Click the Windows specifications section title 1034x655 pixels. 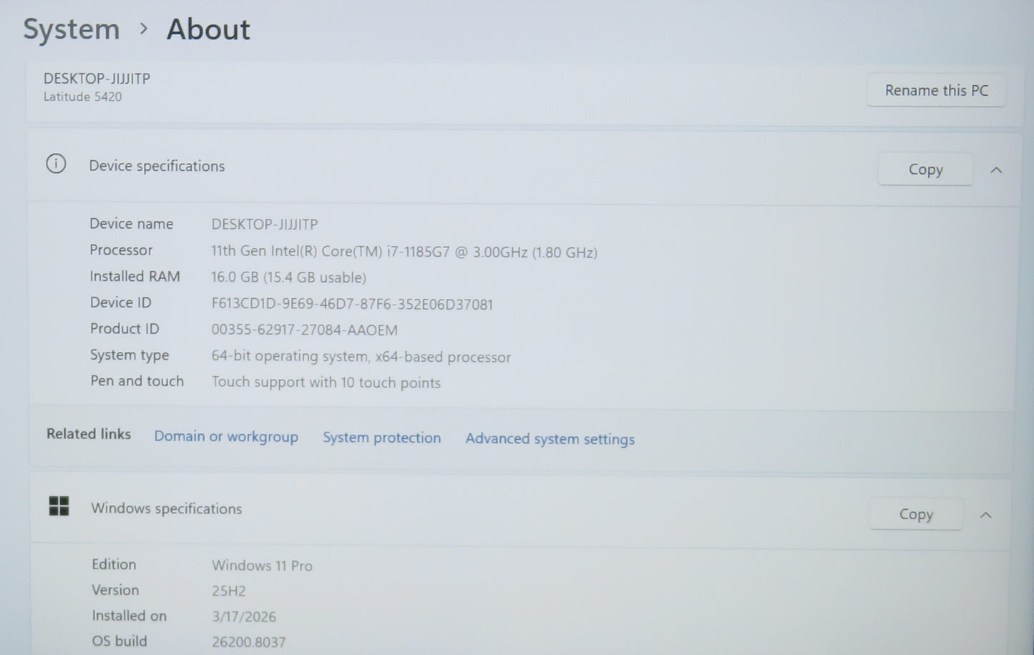(x=166, y=508)
